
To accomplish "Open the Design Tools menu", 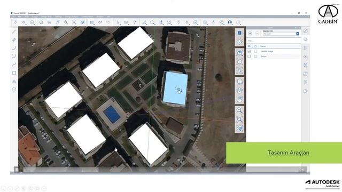I will [46, 17].
